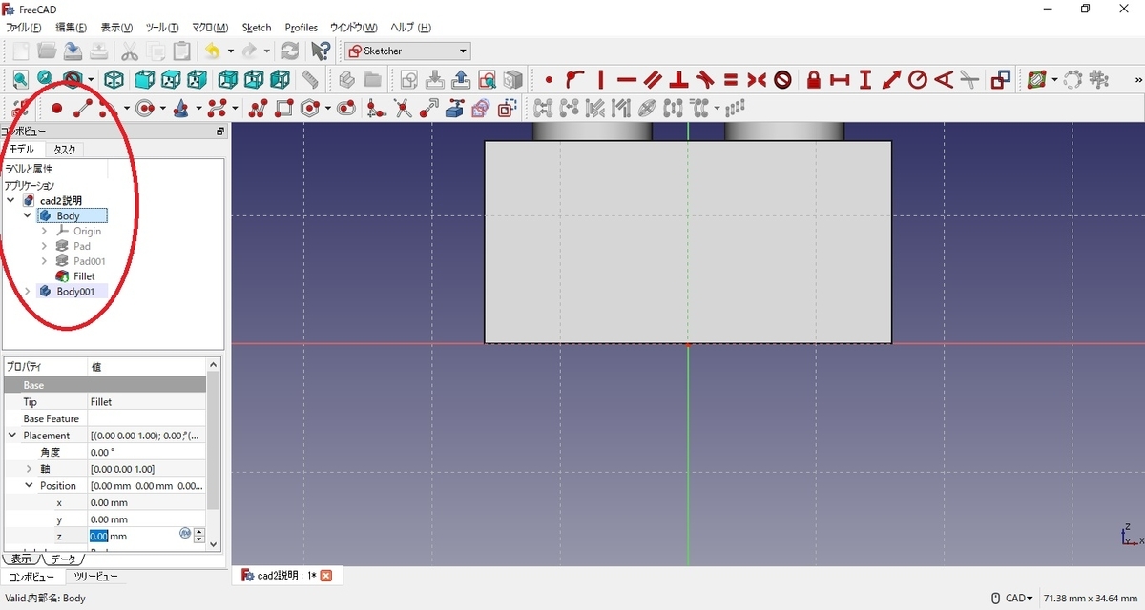Viewport: 1145px width, 610px height.
Task: Apply the Coincident constraint point icon
Action: [x=549, y=79]
